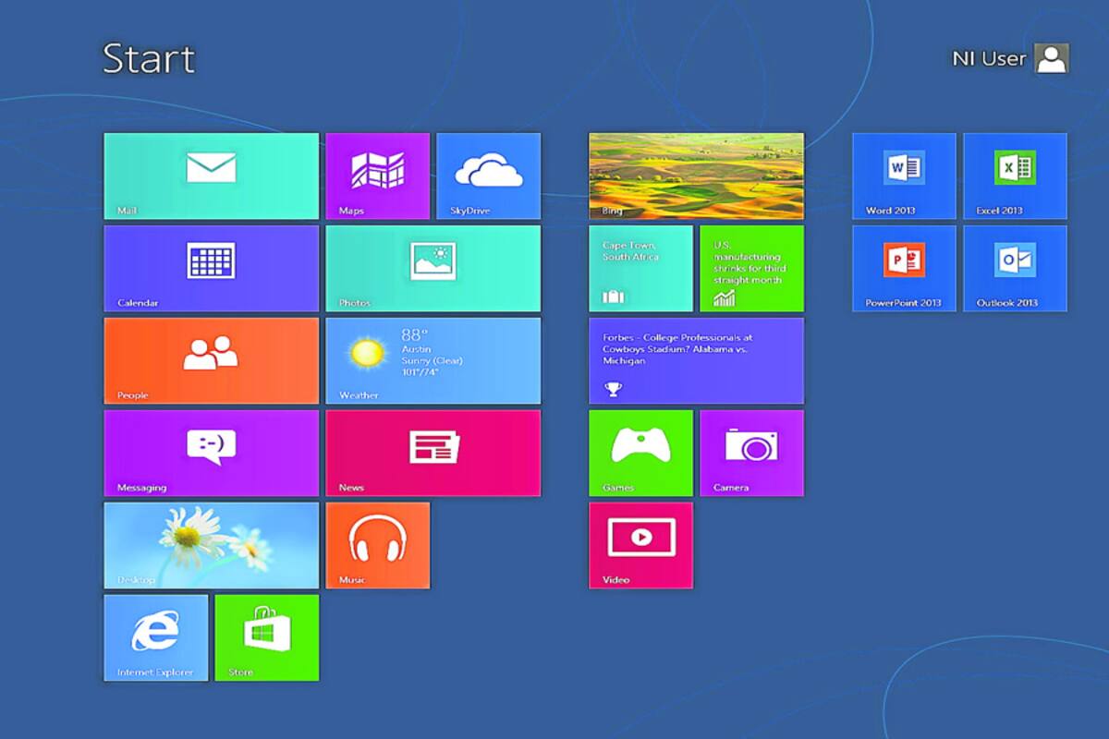Open the travel tile for Cape Town
1109x739 pixels.
640,268
